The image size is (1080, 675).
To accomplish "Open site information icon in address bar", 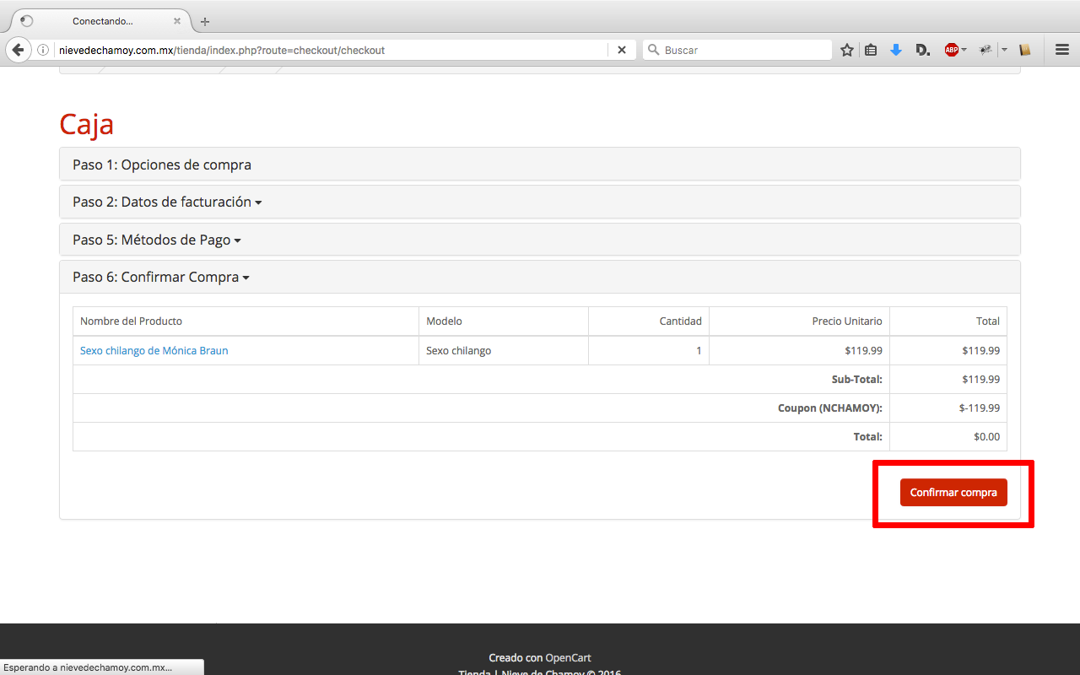I will 43,50.
